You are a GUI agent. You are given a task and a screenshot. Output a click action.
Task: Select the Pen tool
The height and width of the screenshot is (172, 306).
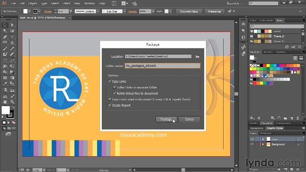5,37
